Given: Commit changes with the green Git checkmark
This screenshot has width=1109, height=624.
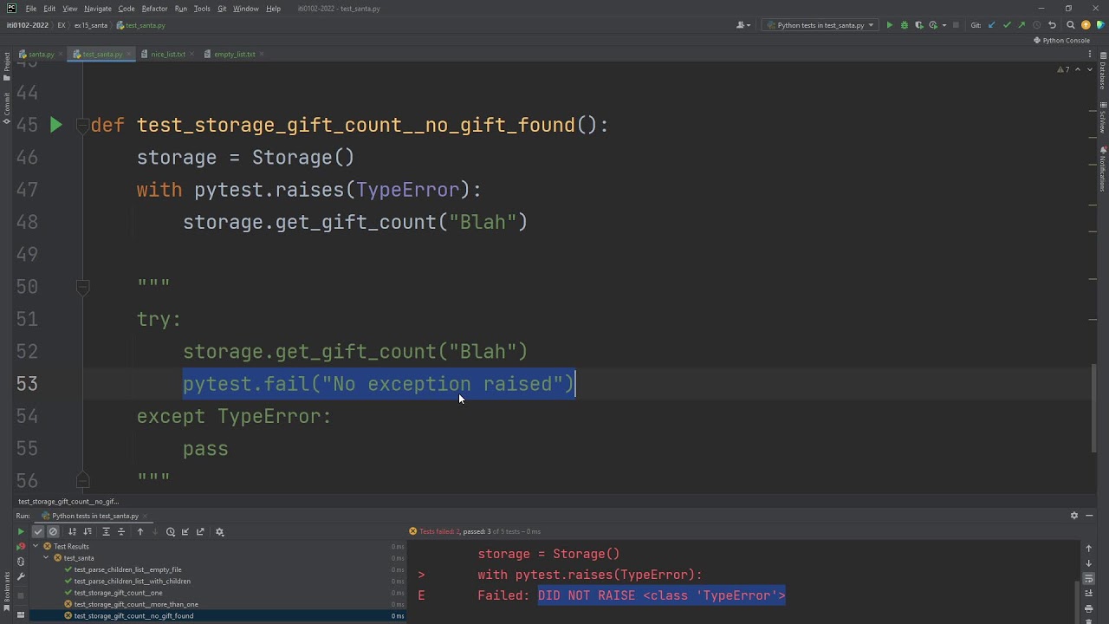Looking at the screenshot, I should (x=1007, y=25).
